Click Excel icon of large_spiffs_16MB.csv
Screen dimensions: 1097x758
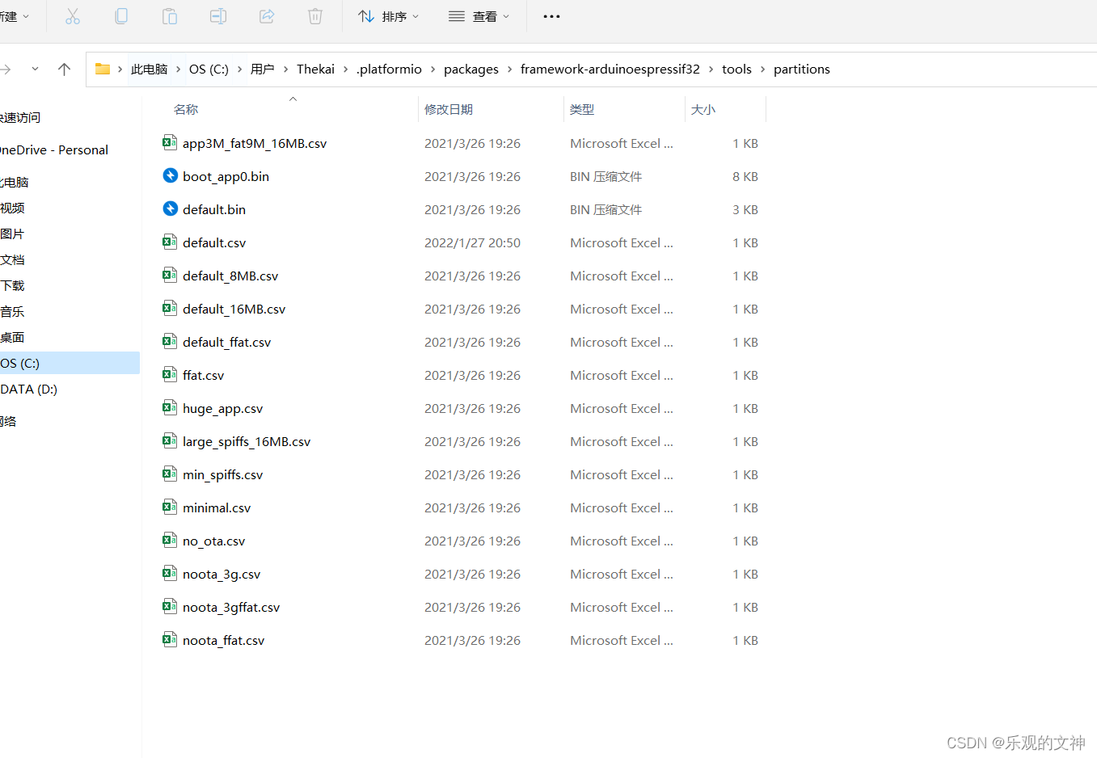(170, 441)
